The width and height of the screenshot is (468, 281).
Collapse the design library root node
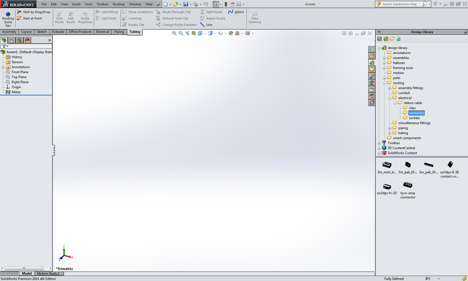coord(379,48)
